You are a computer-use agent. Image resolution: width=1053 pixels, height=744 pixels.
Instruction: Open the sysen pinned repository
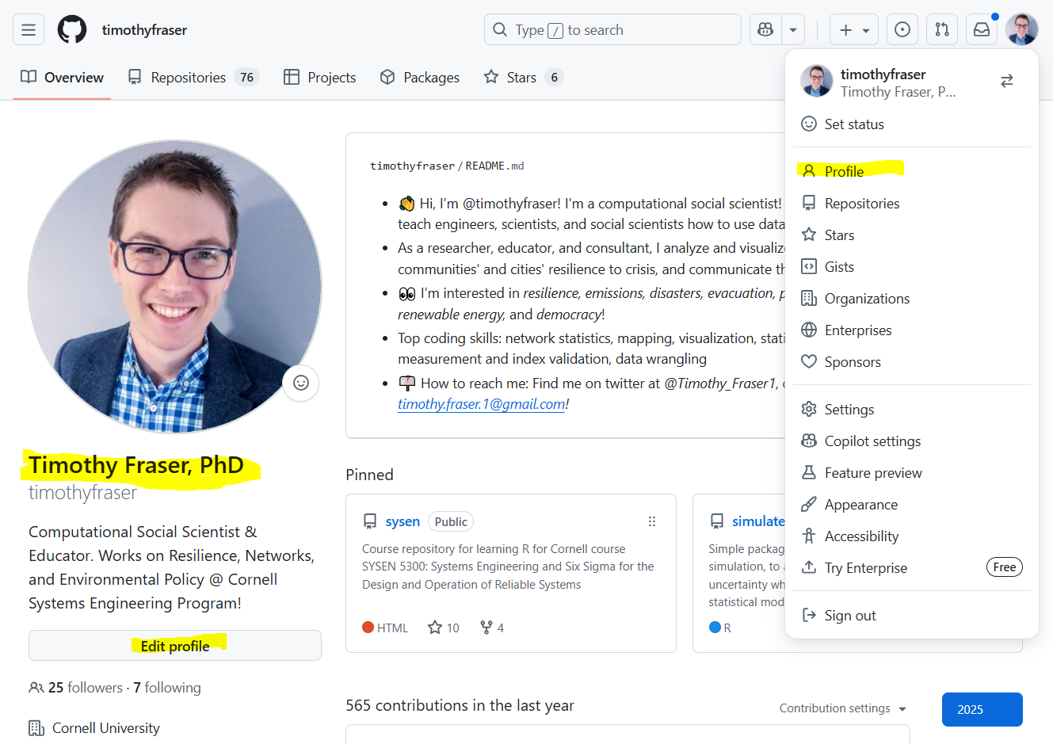(403, 521)
